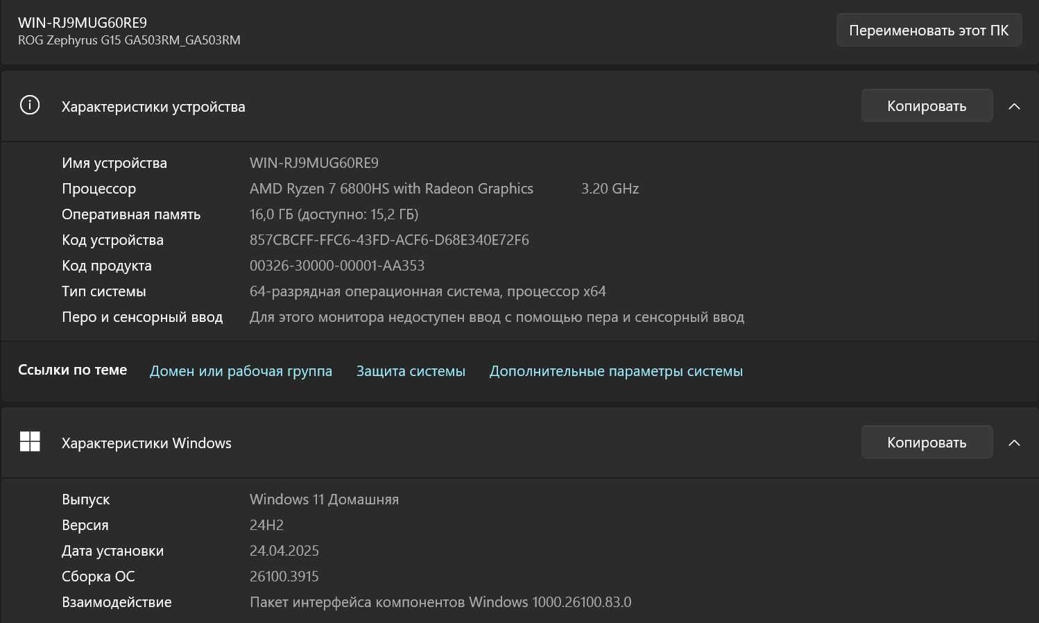1039x623 pixels.
Task: Select OS build 26100.3915 value
Action: coord(284,577)
